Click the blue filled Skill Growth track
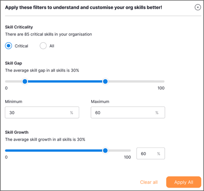The width and height of the screenshot is (204, 191). pyautogui.click(x=54, y=151)
